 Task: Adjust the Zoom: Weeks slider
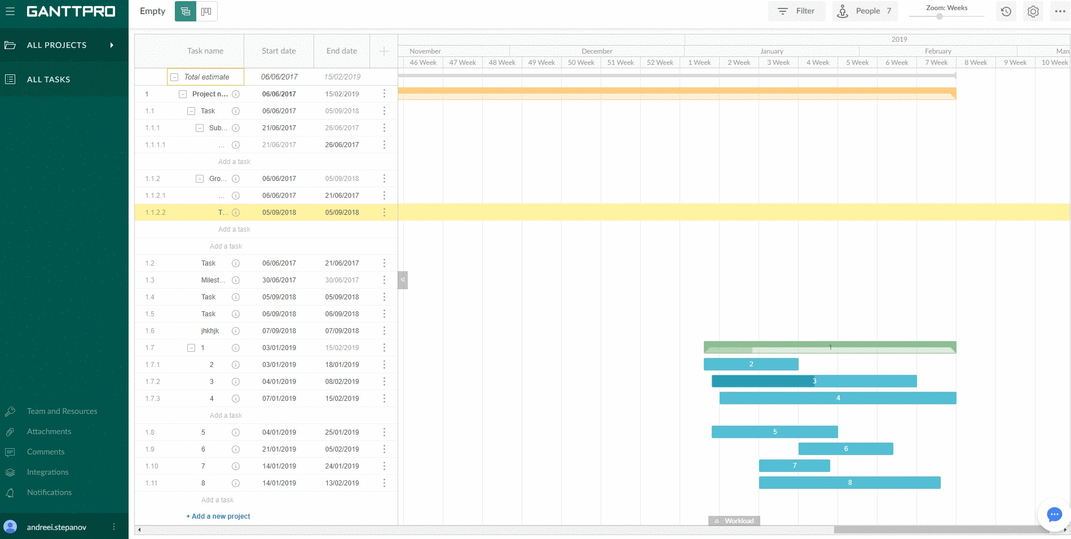coord(939,16)
